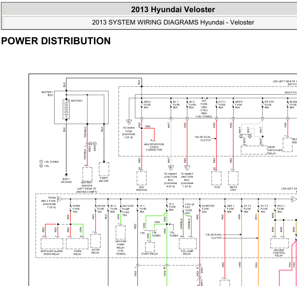297x286 pixels.
Task: Click the 'HORN FUSE 15A' label
Action: tap(76, 208)
